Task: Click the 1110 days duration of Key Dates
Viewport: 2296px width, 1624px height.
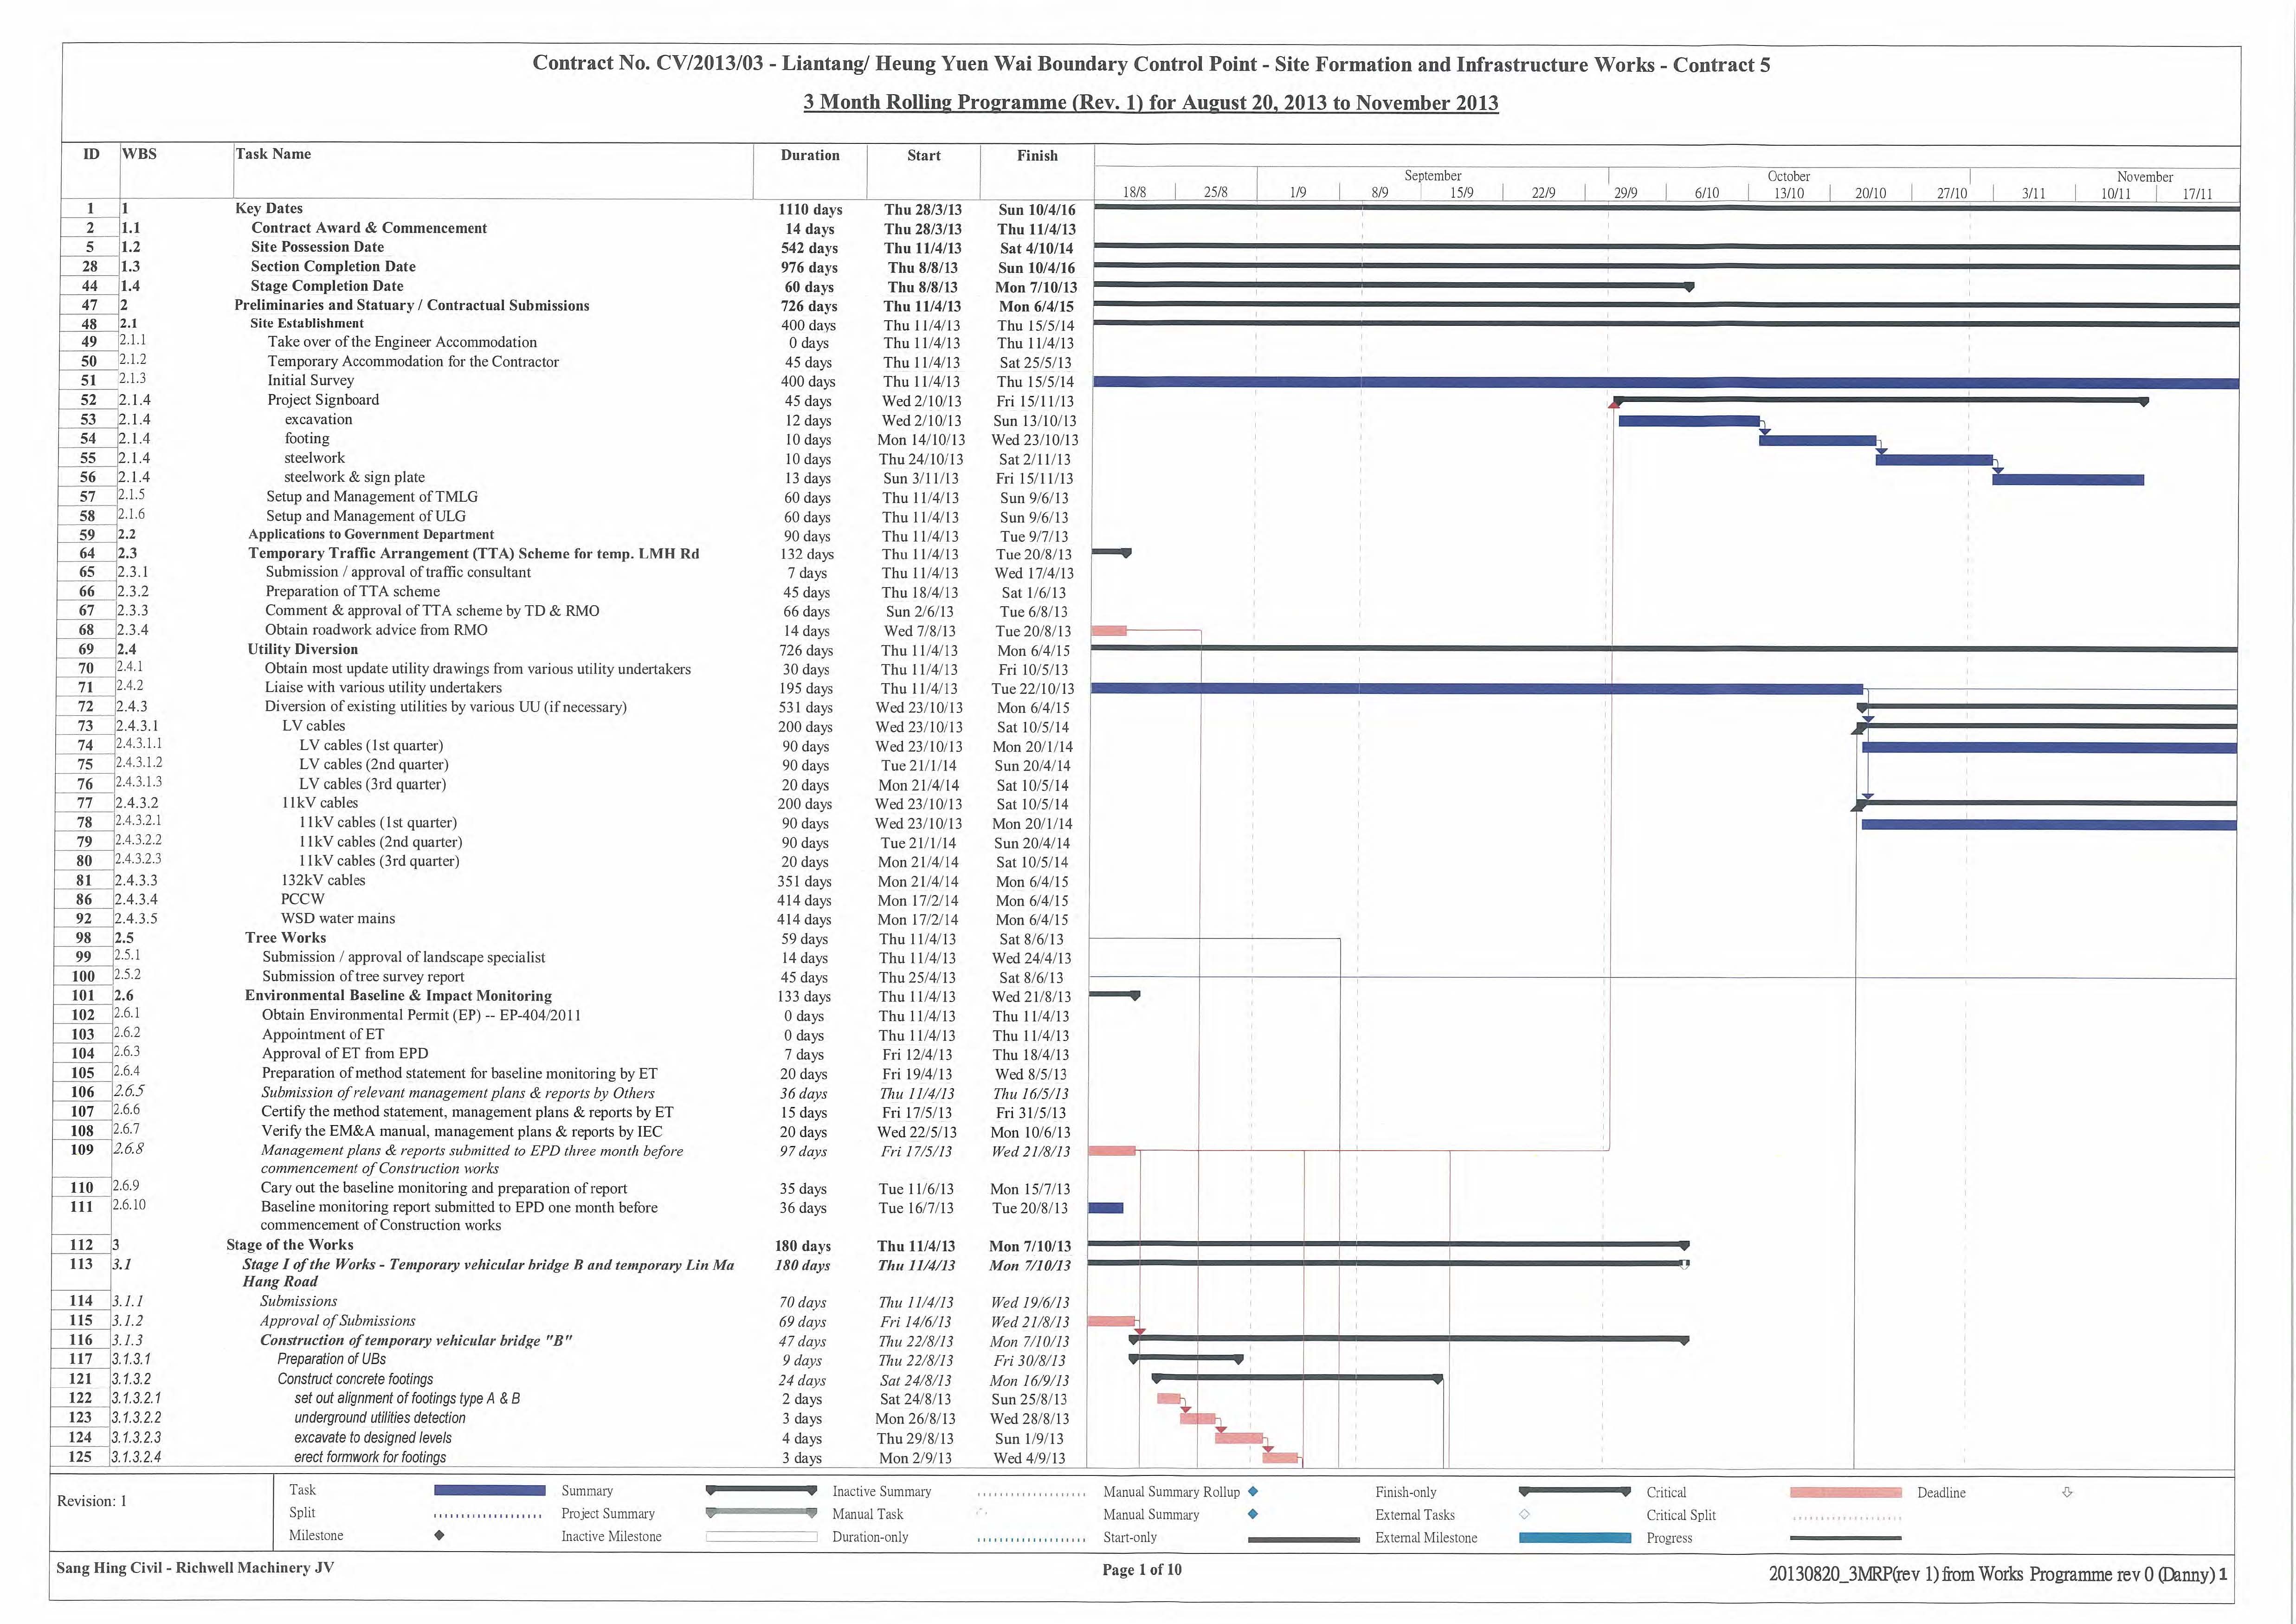Action: click(810, 210)
